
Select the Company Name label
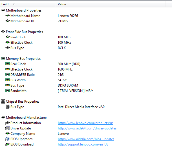pyautogui.click(x=23, y=134)
